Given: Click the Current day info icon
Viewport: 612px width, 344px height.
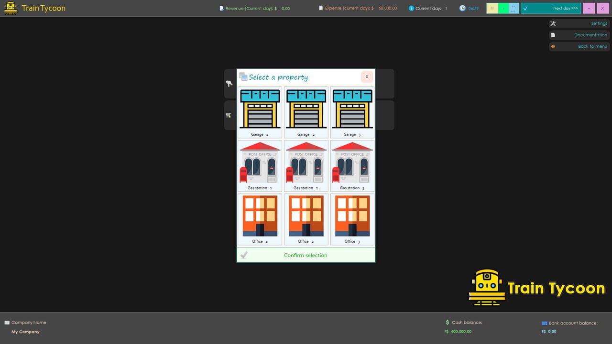Looking at the screenshot, I should [412, 8].
